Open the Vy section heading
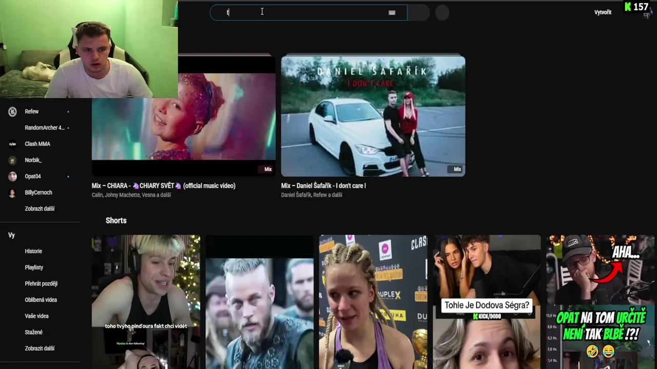Image resolution: width=657 pixels, height=369 pixels. tap(11, 235)
